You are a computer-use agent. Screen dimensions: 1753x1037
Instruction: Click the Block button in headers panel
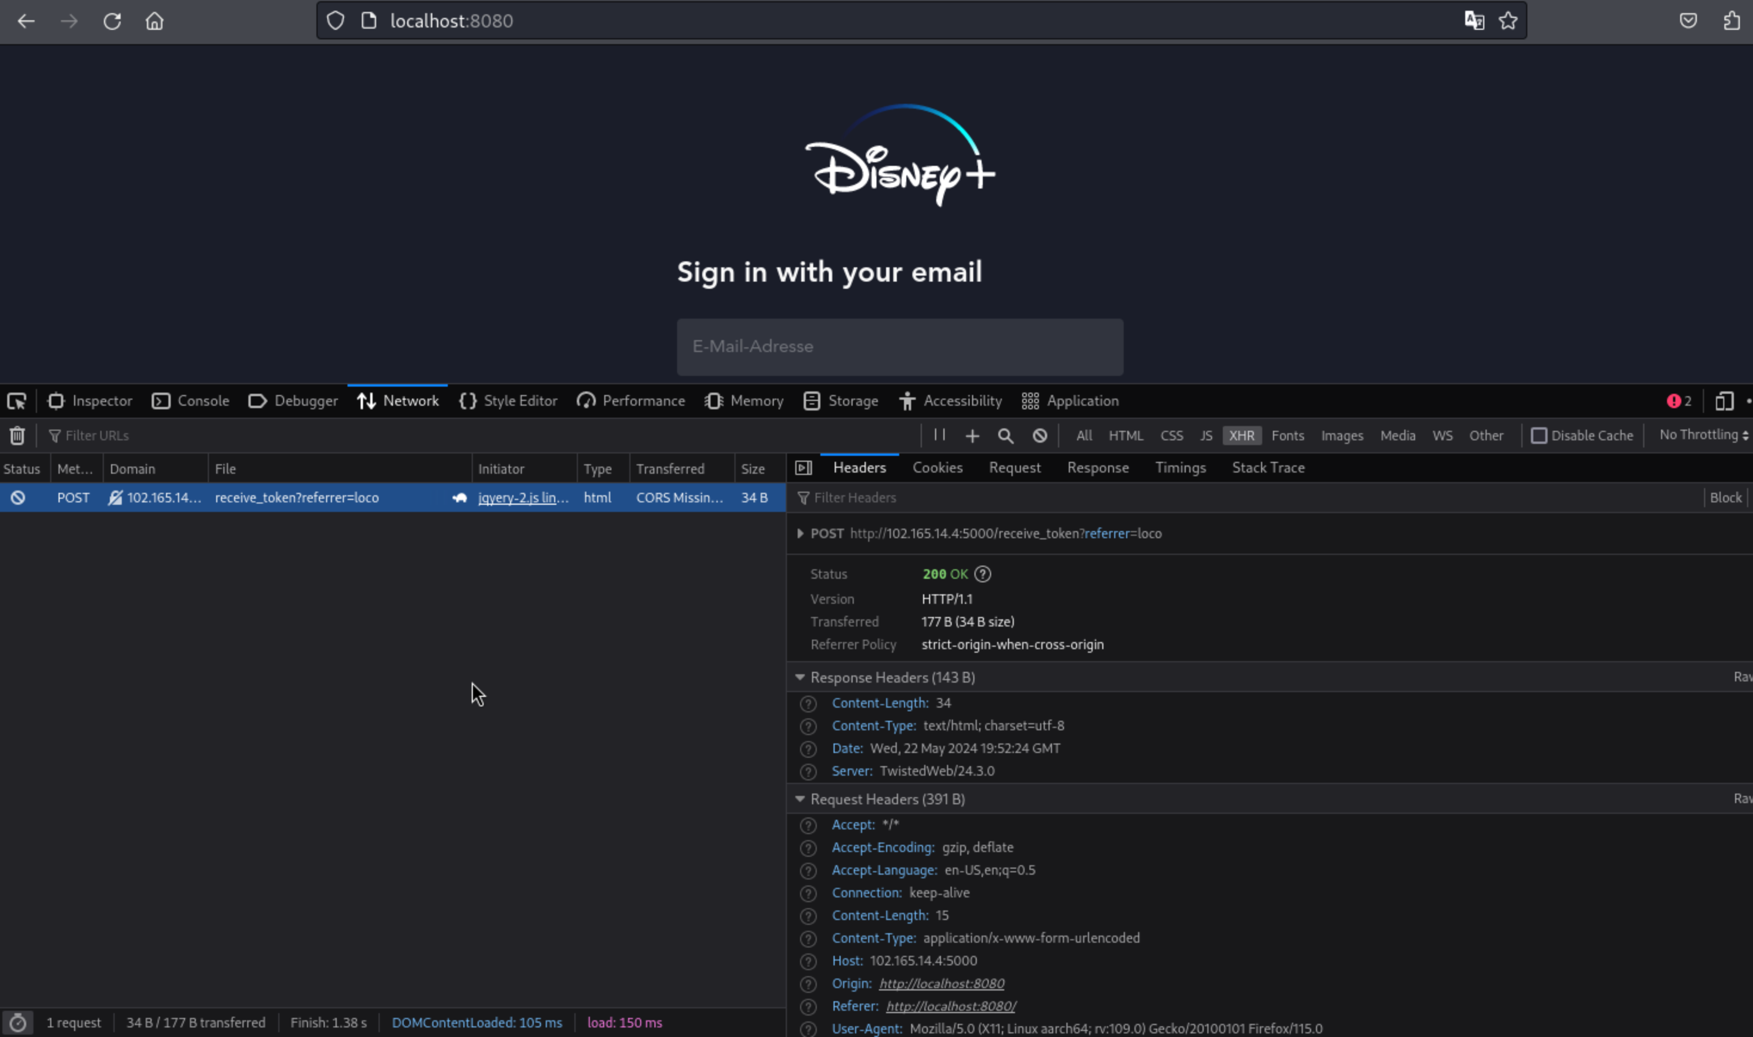click(x=1725, y=498)
